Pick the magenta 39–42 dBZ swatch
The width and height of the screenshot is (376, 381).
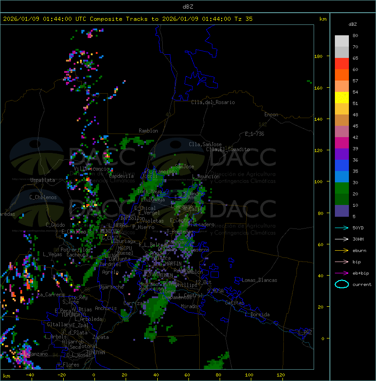[342, 143]
